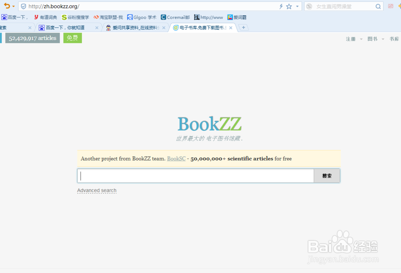This screenshot has width=401, height=273.
Task: Click the 52,429,917 articles button
Action: (x=32, y=38)
